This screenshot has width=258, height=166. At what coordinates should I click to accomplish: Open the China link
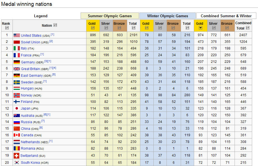[25, 129]
